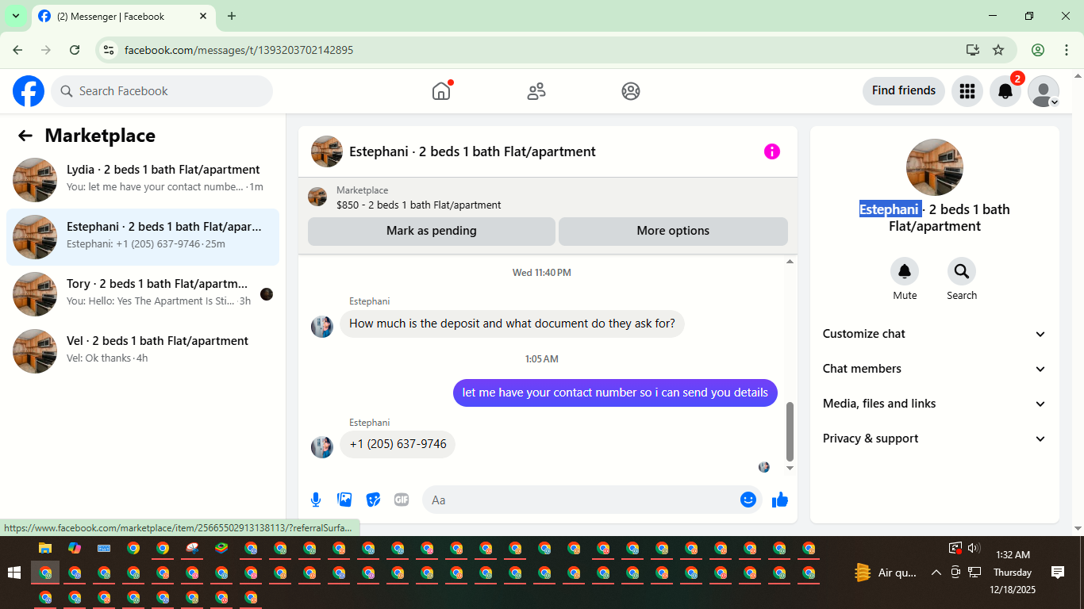Click the Search Facebook field
Viewport: 1084px width, 609px height.
[x=162, y=91]
